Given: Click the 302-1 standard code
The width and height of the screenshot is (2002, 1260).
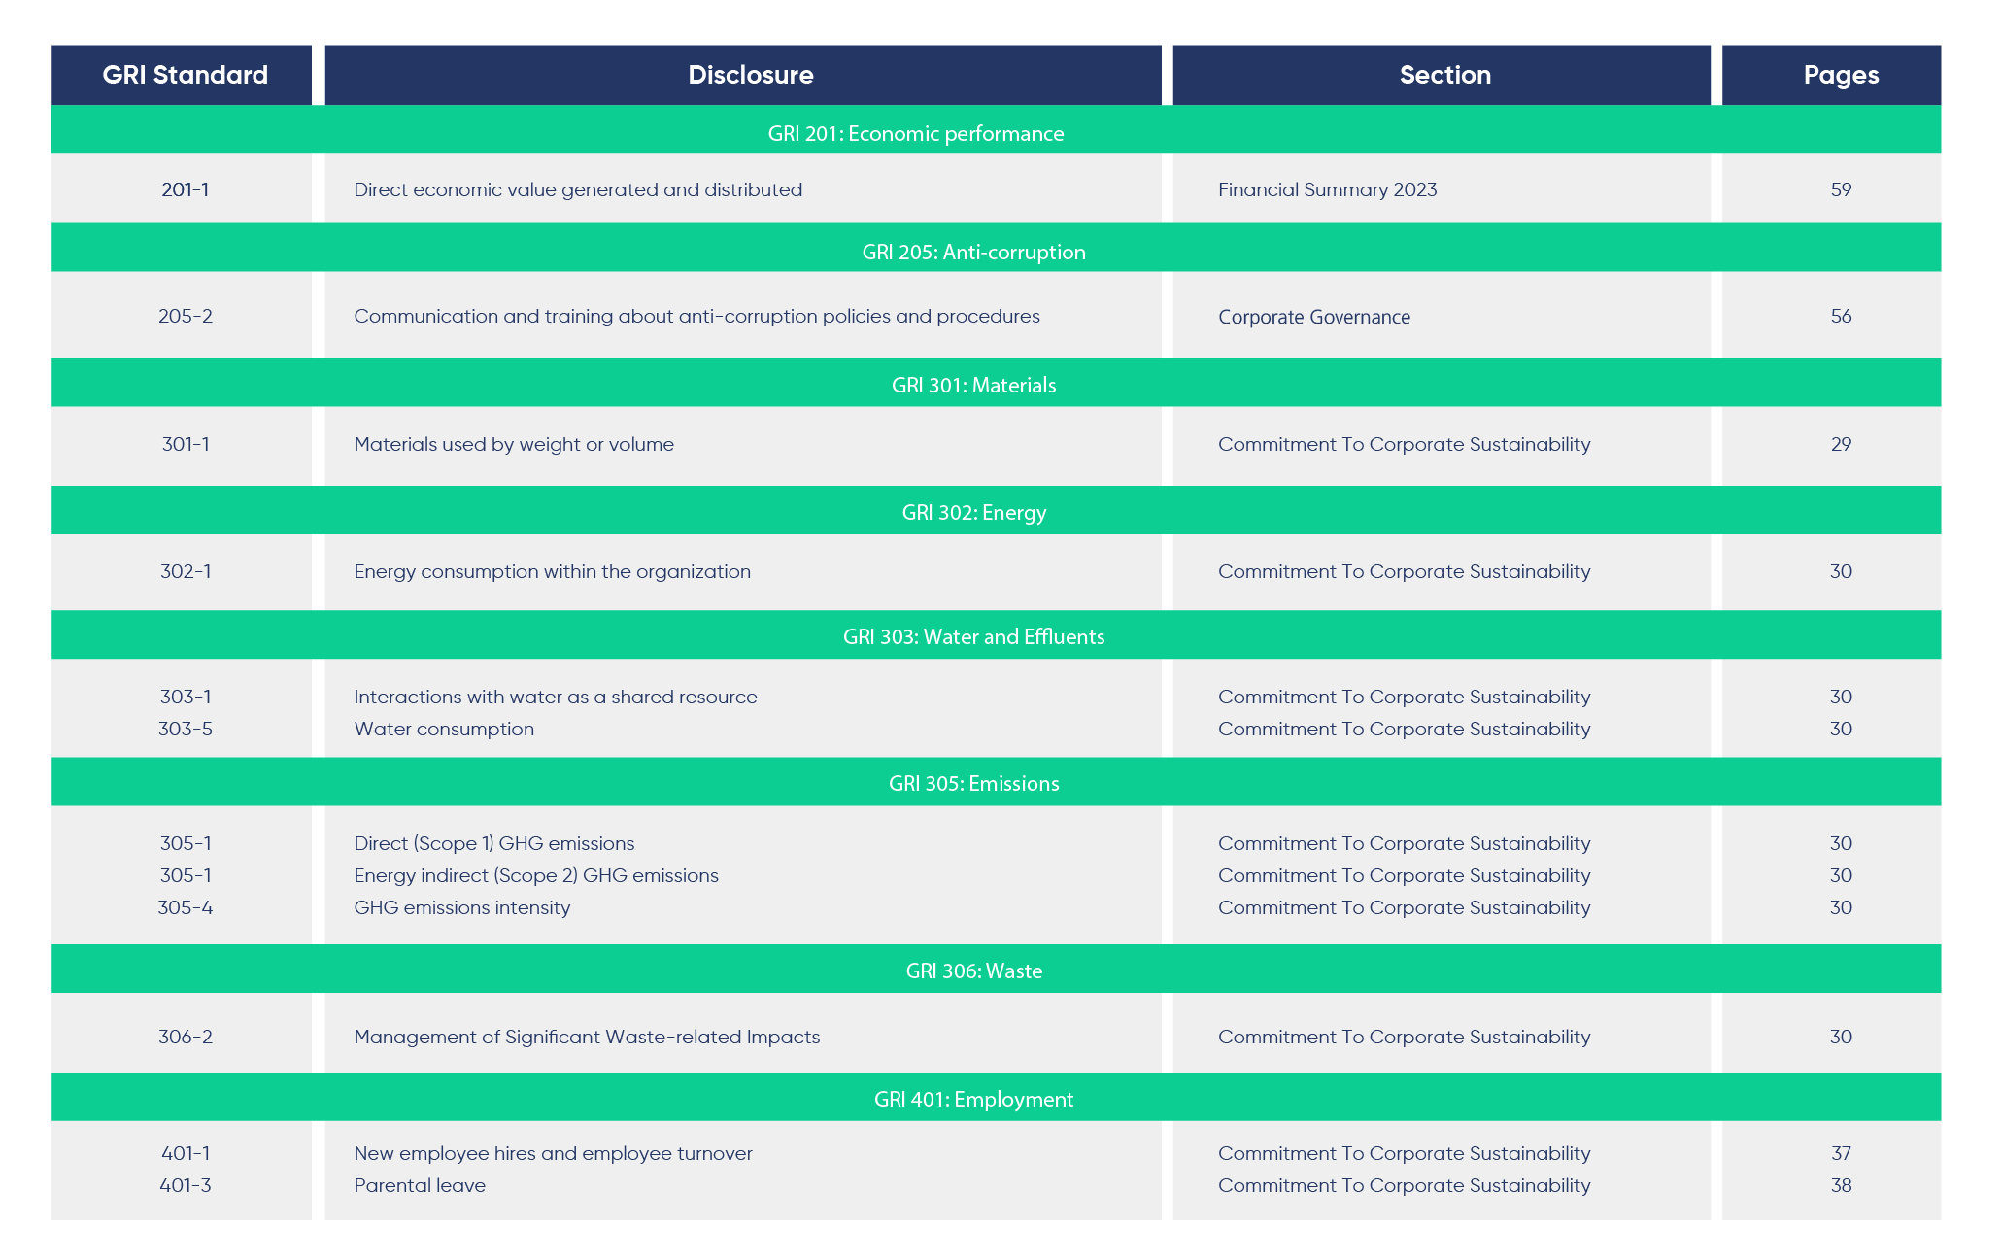Looking at the screenshot, I should click(x=186, y=571).
